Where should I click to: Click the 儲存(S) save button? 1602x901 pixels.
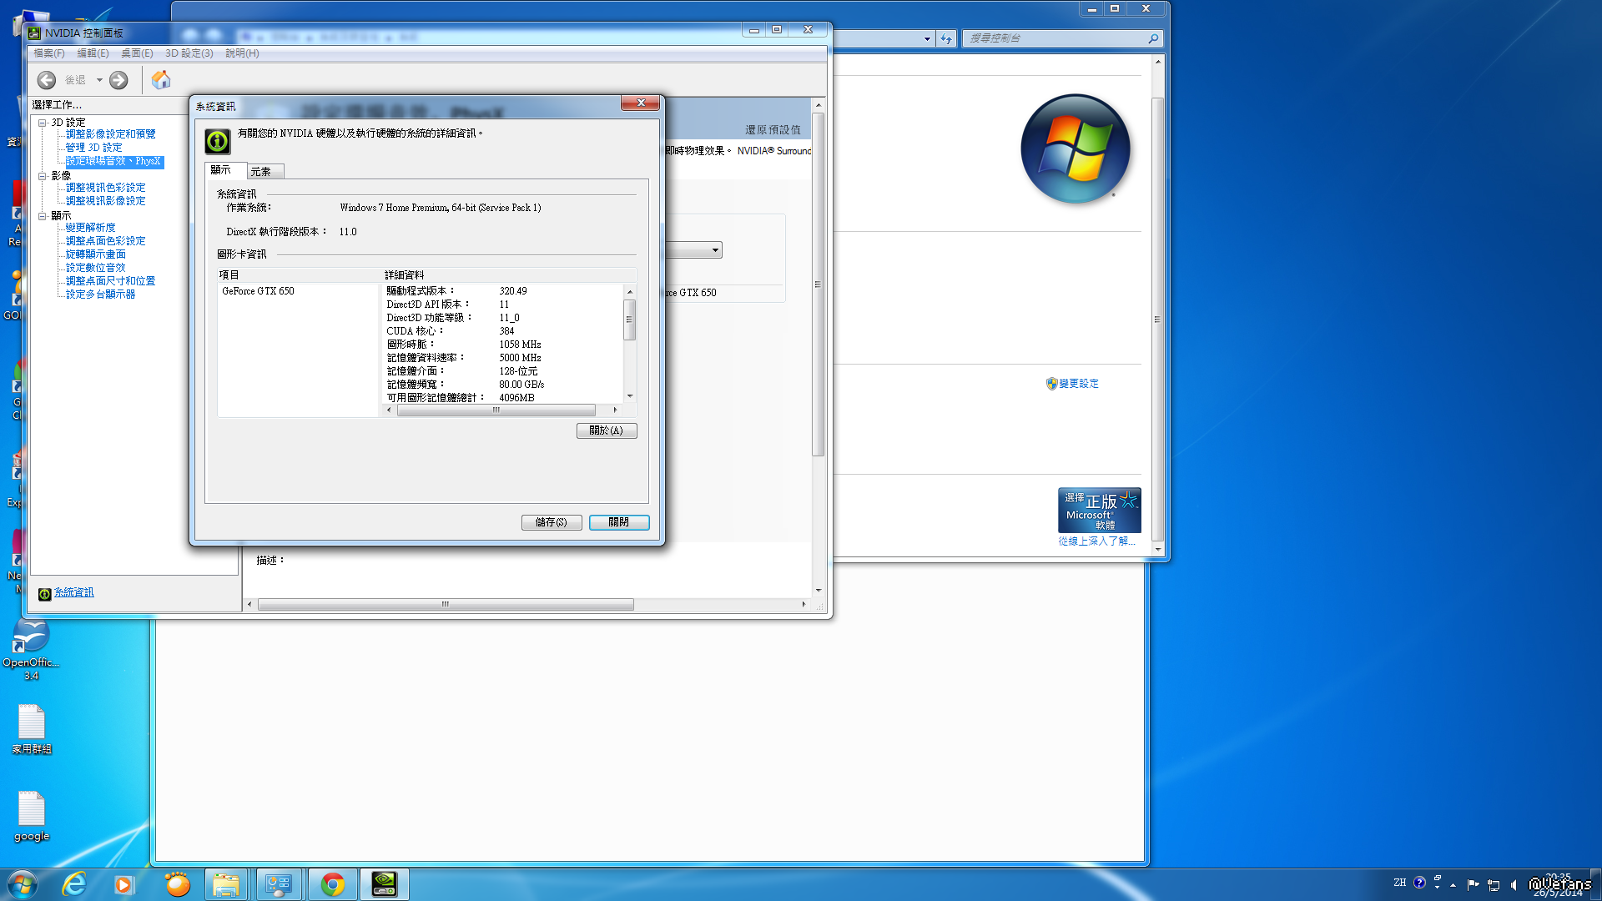(x=551, y=522)
